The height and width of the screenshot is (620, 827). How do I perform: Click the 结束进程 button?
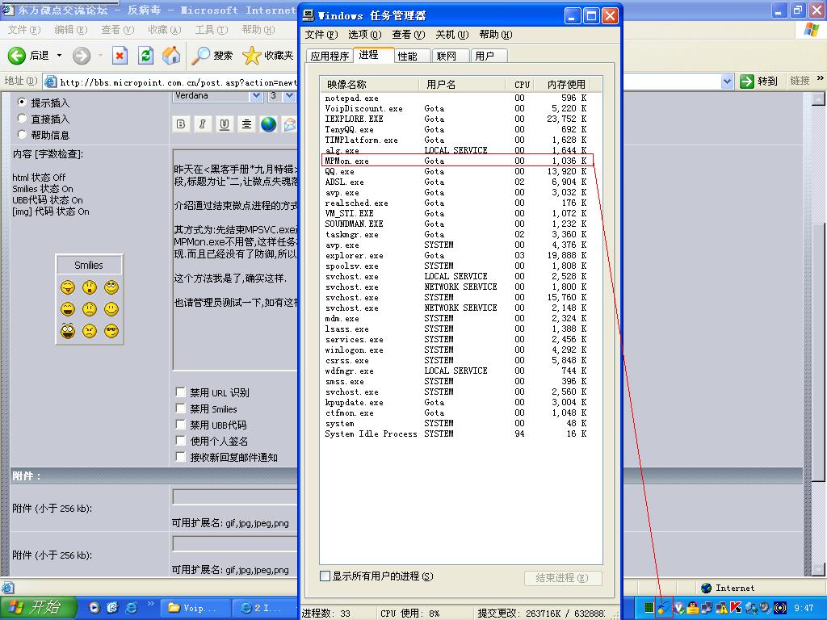(x=563, y=578)
